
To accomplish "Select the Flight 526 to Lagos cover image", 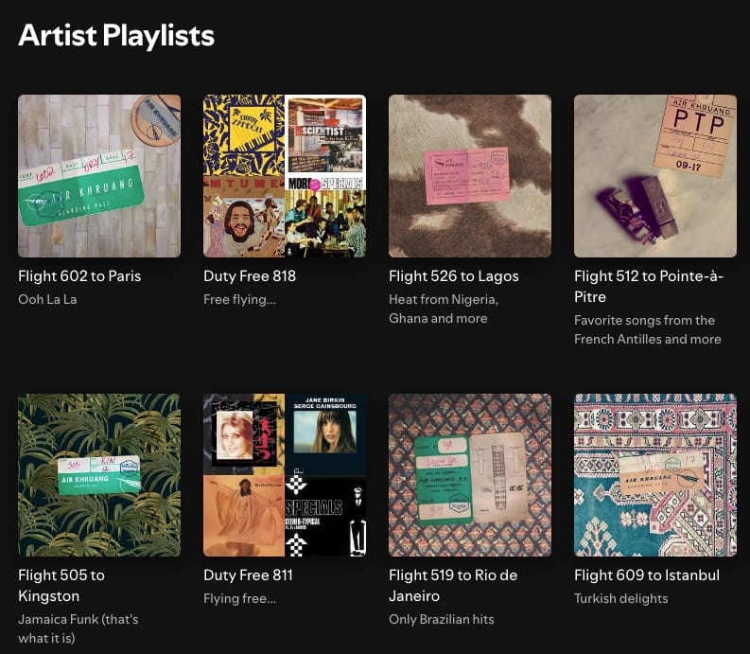I will tap(470, 176).
